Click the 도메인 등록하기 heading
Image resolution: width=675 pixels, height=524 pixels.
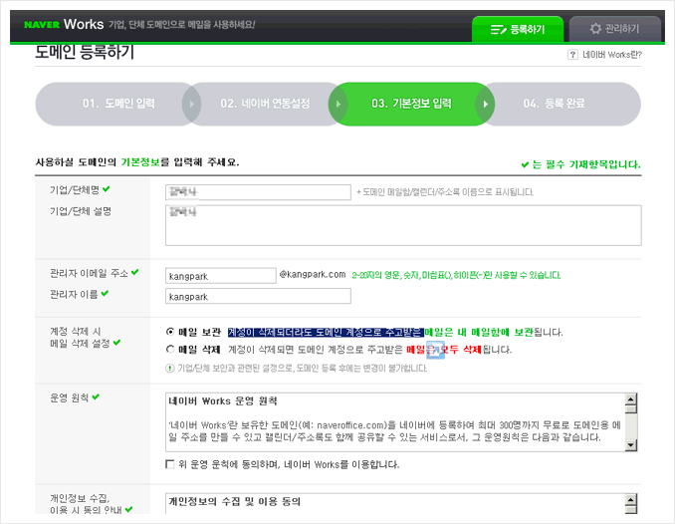click(x=85, y=52)
